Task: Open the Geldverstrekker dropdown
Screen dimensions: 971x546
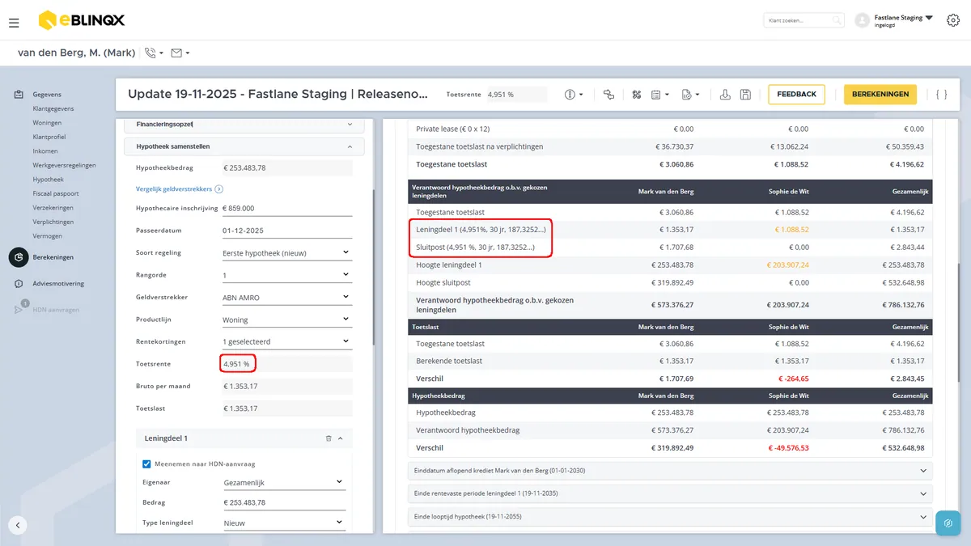Action: (286, 298)
